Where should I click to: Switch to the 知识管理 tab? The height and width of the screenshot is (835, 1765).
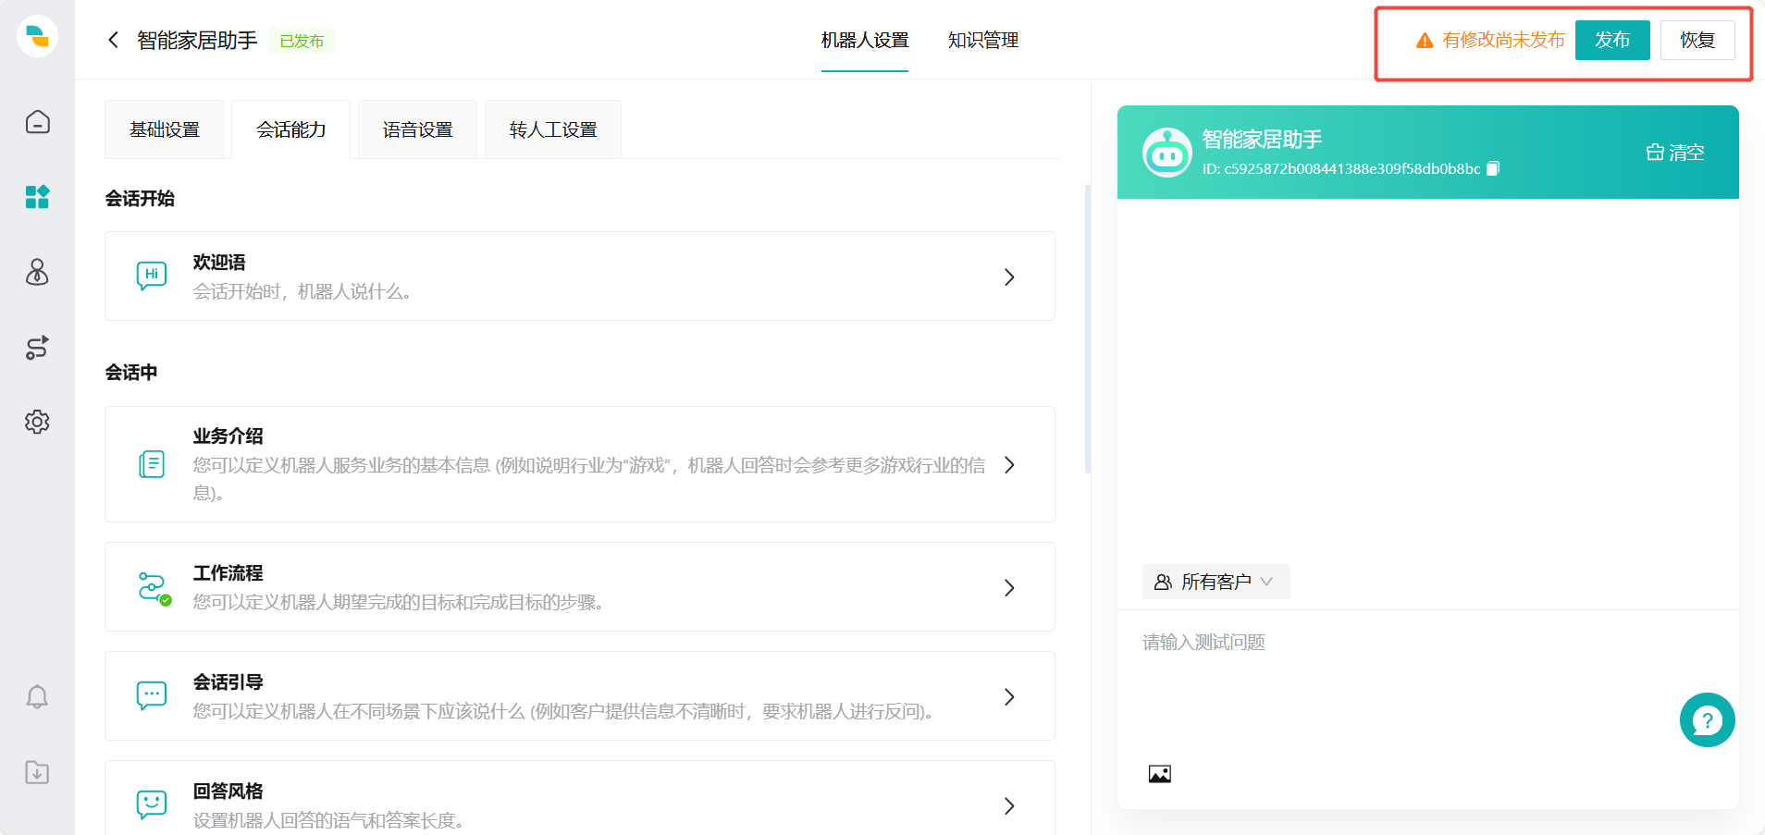pos(982,41)
